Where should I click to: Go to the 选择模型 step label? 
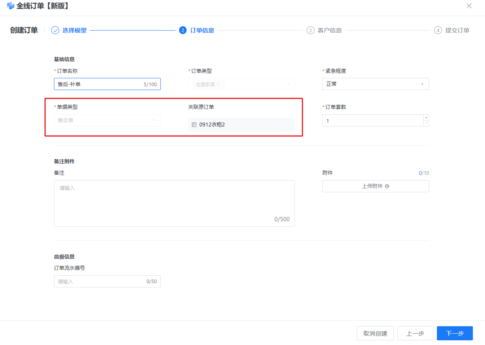[x=74, y=30]
